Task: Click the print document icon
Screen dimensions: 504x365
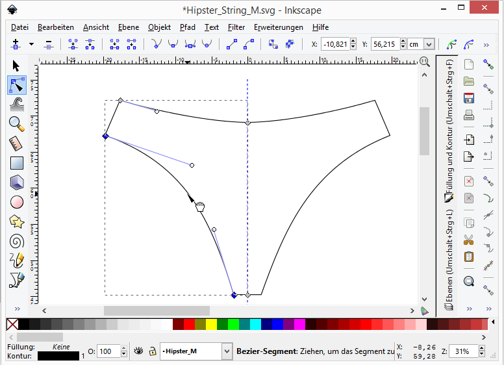Action: pyautogui.click(x=468, y=116)
